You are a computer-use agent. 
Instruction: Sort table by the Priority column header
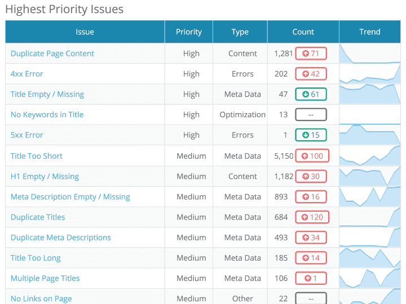tap(189, 32)
